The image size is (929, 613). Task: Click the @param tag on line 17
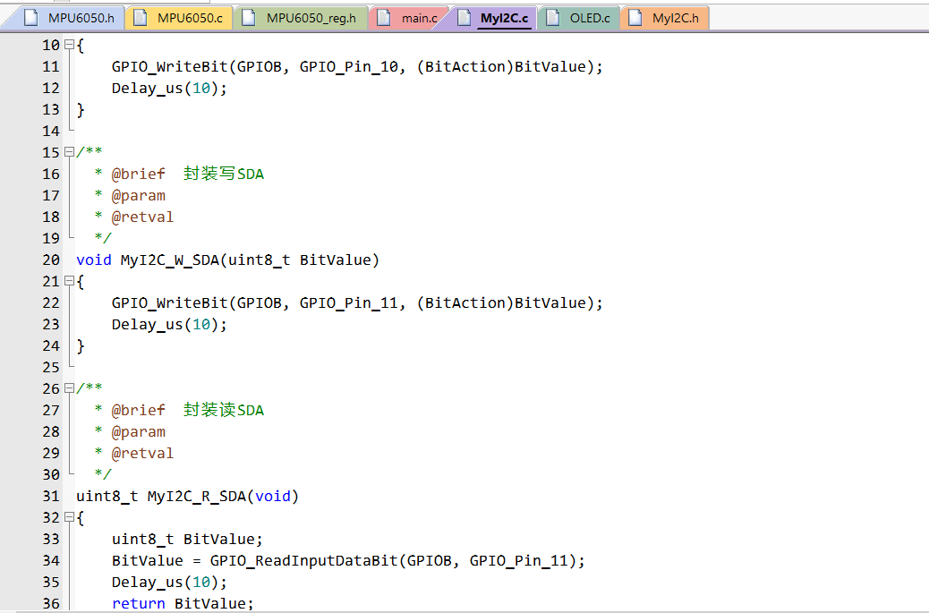pyautogui.click(x=138, y=196)
